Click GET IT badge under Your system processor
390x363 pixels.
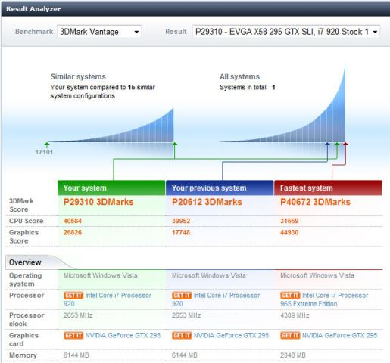click(73, 295)
